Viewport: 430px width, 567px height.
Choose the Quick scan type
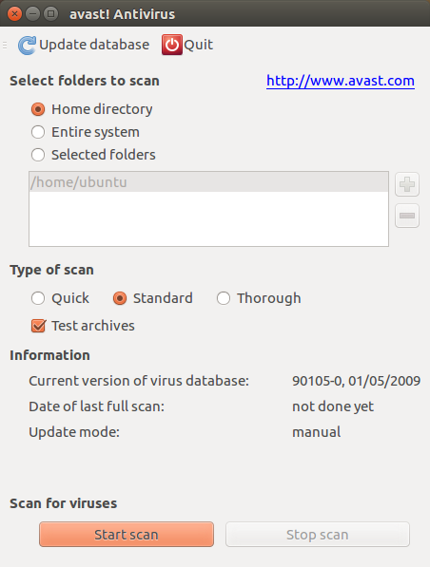click(x=38, y=298)
